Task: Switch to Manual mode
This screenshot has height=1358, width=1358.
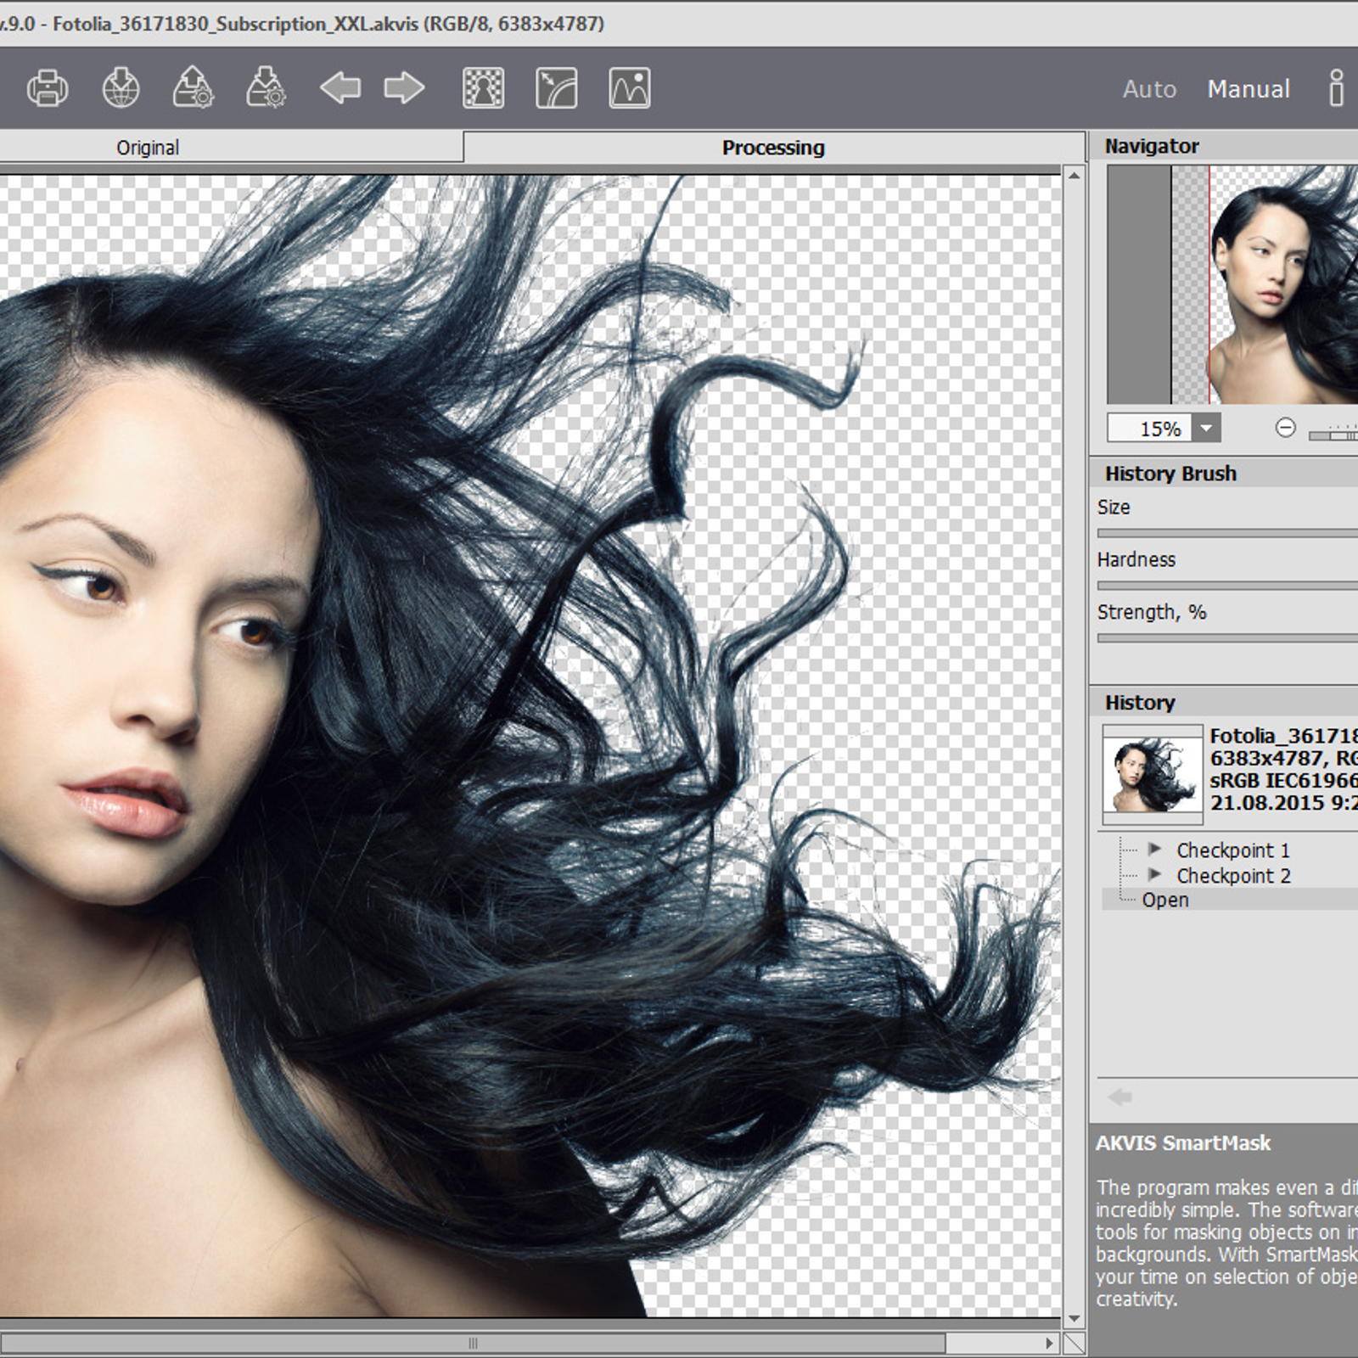Action: click(x=1249, y=89)
